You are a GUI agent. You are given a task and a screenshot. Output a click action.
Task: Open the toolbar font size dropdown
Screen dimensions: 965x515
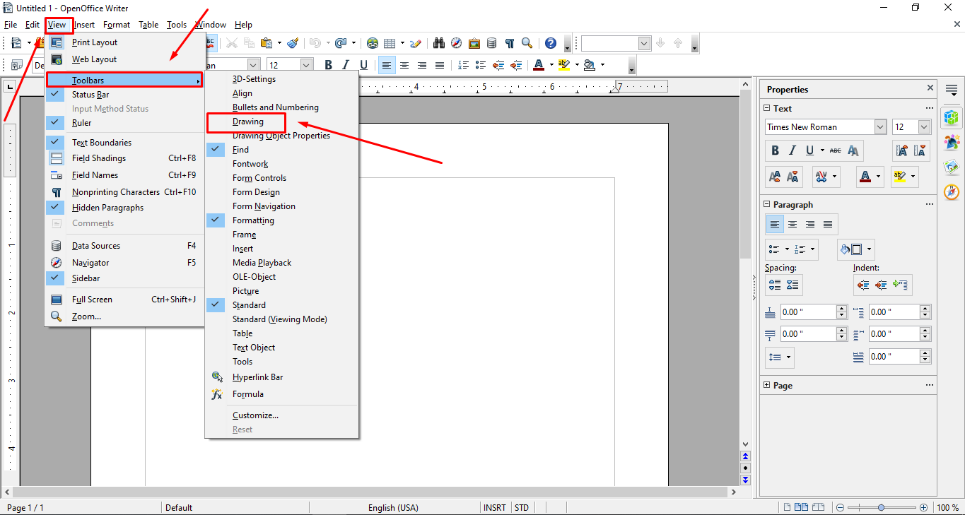pos(306,65)
